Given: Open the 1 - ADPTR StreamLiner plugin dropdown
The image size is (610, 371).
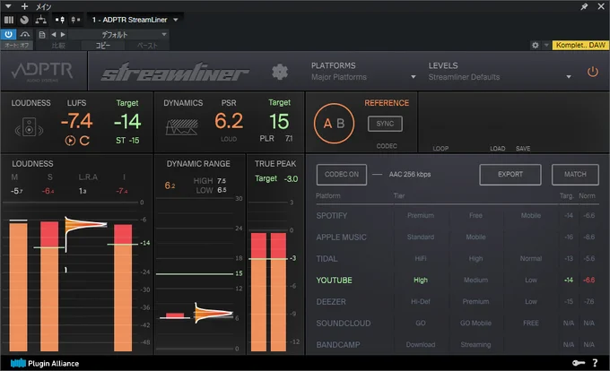Looking at the screenshot, I should [x=135, y=20].
